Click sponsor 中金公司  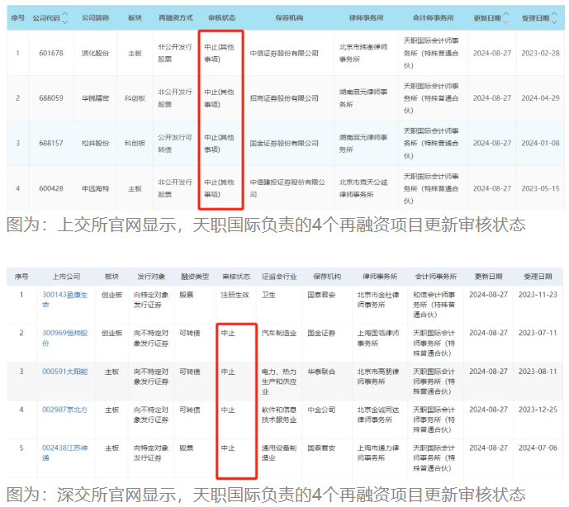pos(321,410)
